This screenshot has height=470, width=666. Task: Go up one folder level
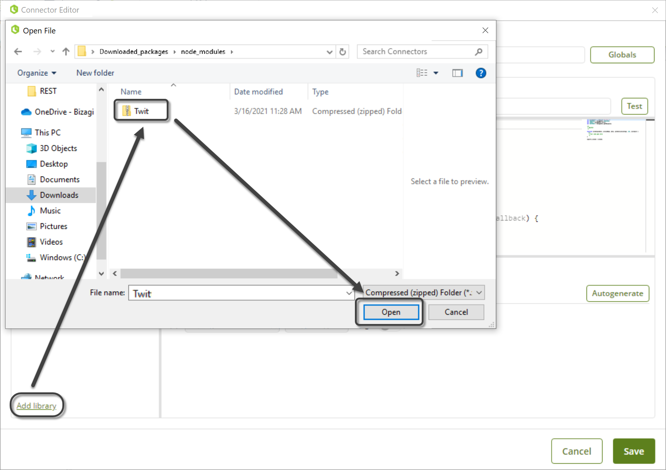pyautogui.click(x=66, y=52)
